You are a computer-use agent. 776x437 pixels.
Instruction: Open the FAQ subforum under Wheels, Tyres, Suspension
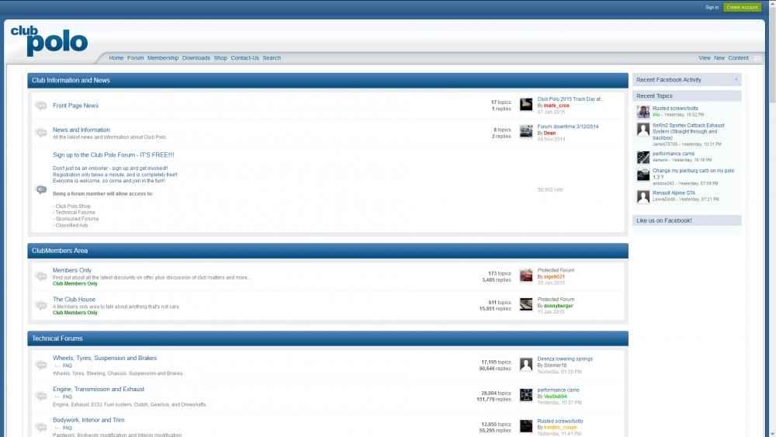point(68,366)
